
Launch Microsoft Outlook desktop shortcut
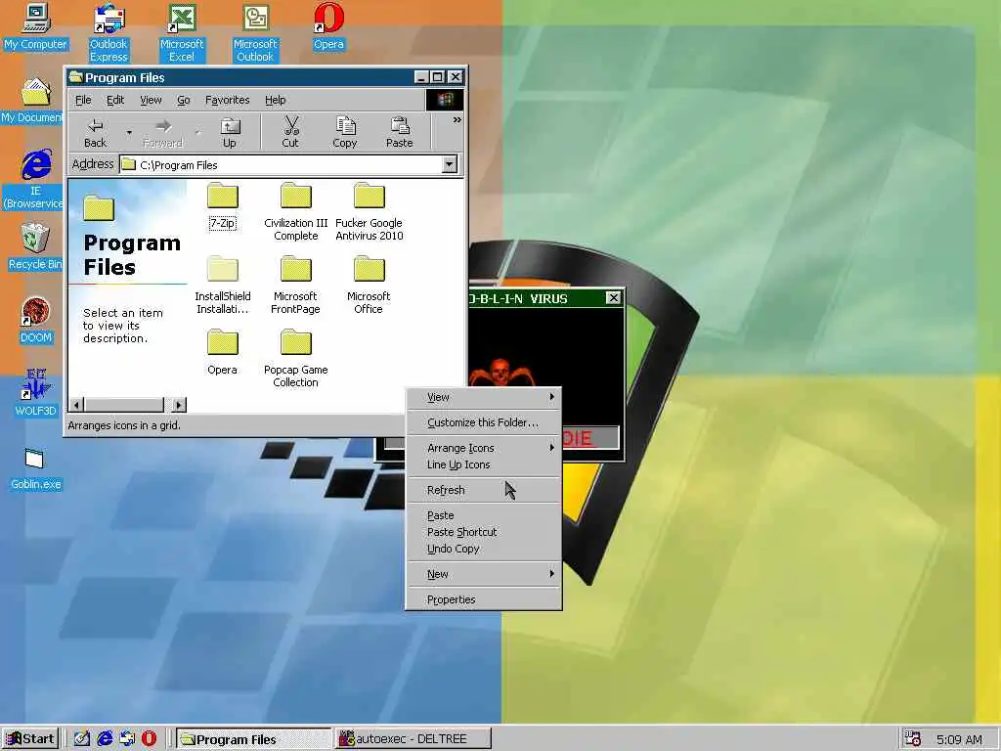pos(255,33)
